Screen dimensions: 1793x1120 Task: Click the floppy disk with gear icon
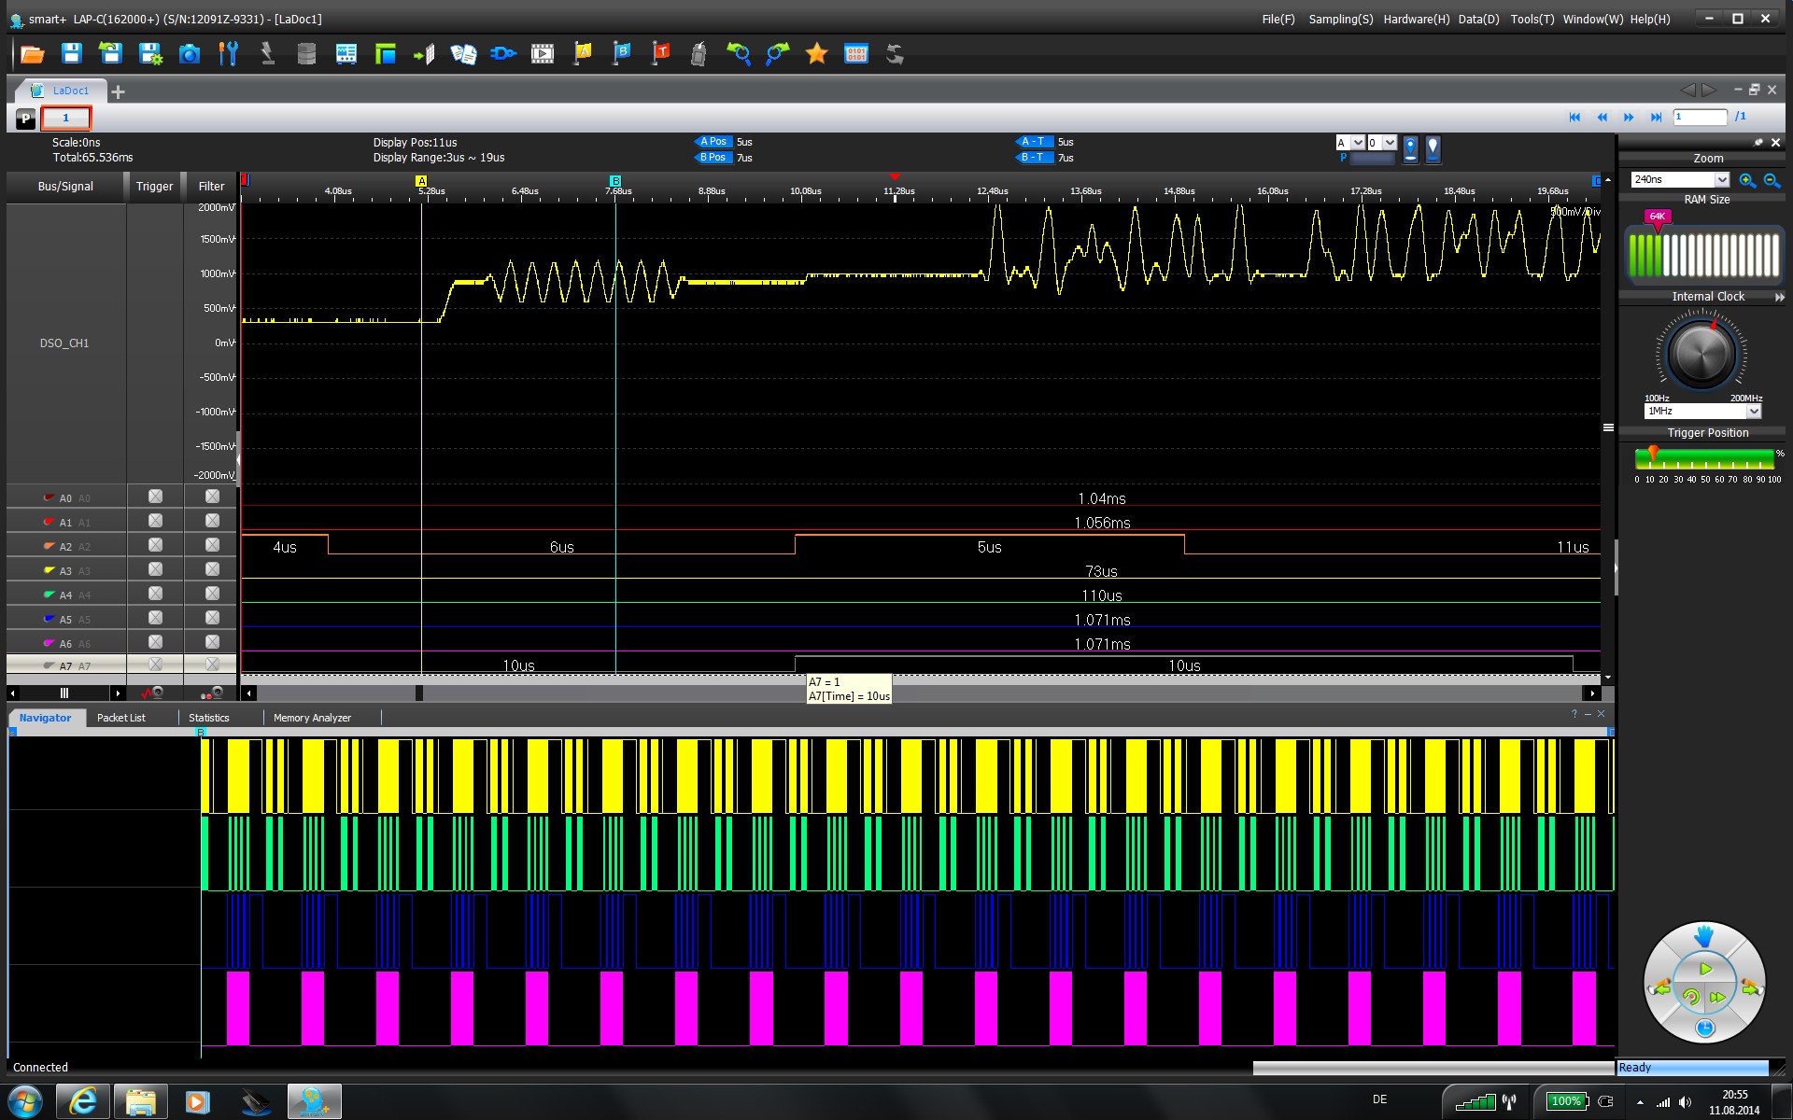150,54
